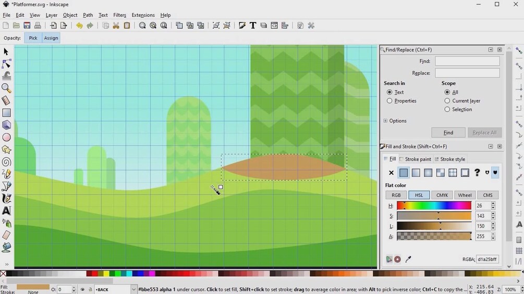Select the Spray tool
524x294 pixels.
click(x=6, y=223)
